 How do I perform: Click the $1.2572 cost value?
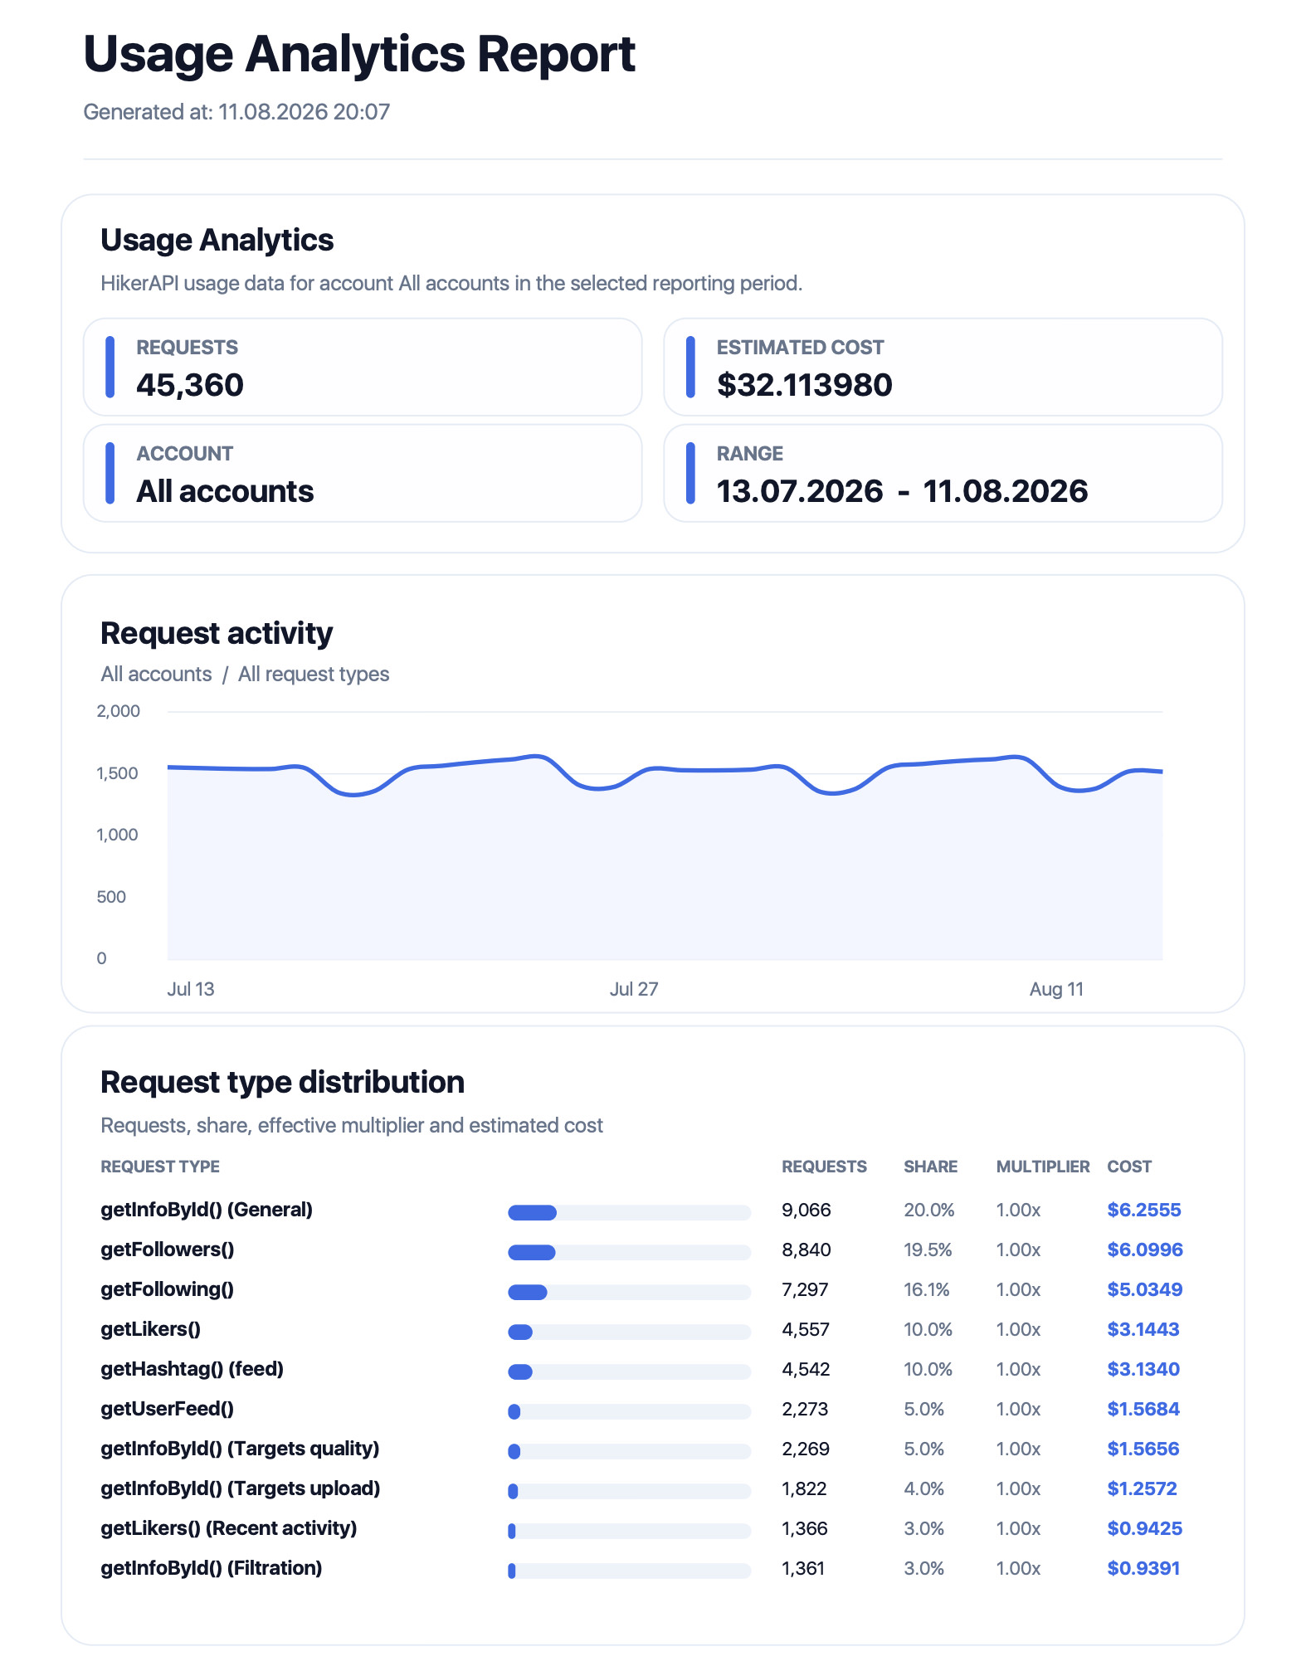click(x=1143, y=1488)
